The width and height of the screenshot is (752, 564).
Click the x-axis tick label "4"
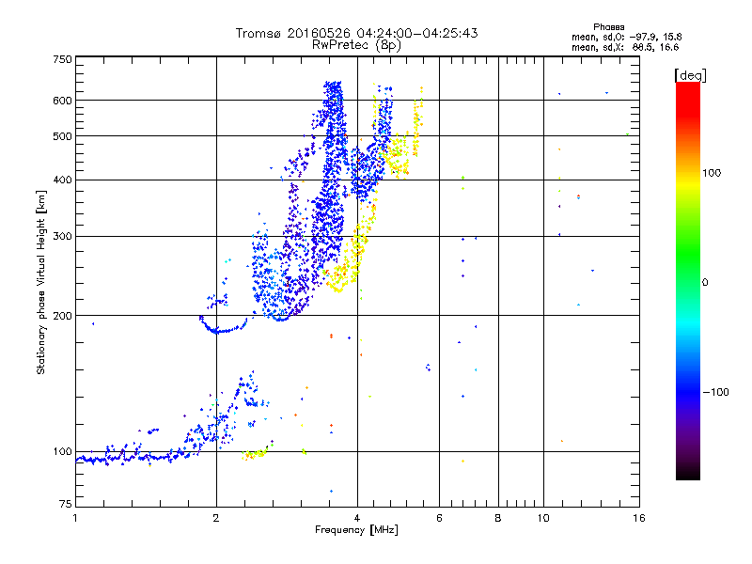tap(357, 518)
